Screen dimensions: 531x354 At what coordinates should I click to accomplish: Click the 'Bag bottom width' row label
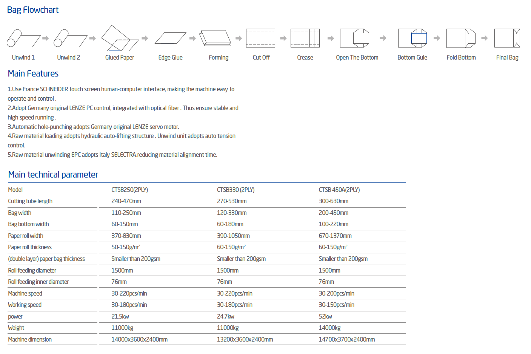tap(28, 224)
